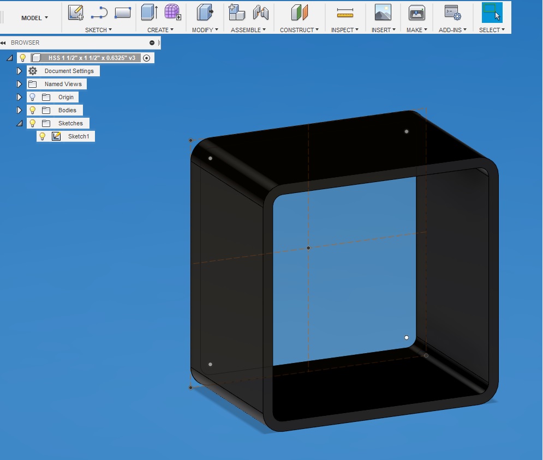Activate the Extrude tool
This screenshot has width=543, height=460.
click(x=148, y=11)
